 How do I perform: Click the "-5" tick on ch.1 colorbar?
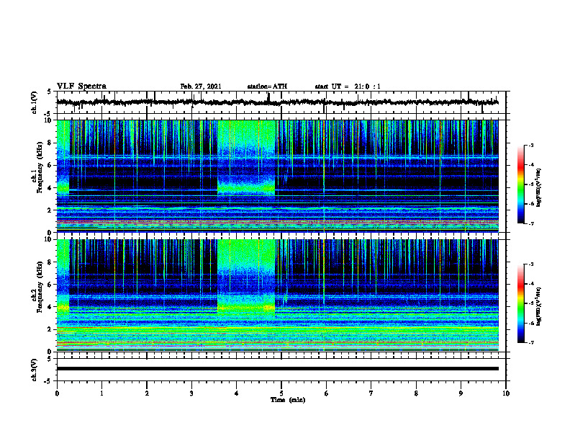[x=531, y=184]
